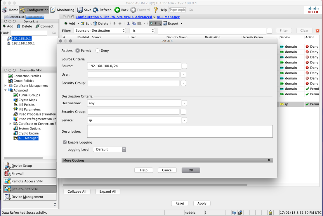
Task: Open the Firewall panel
Action: (30, 174)
